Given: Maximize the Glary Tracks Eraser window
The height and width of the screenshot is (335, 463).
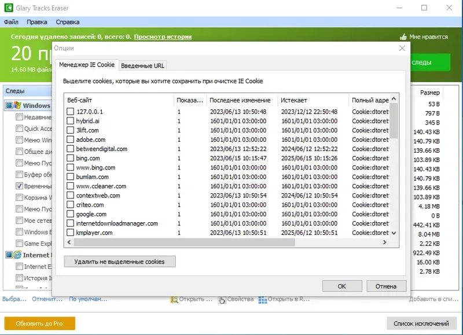Looking at the screenshot, I should coord(424,8).
